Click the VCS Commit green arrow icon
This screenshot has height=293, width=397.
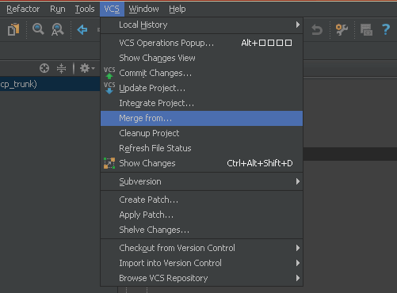tap(109, 73)
